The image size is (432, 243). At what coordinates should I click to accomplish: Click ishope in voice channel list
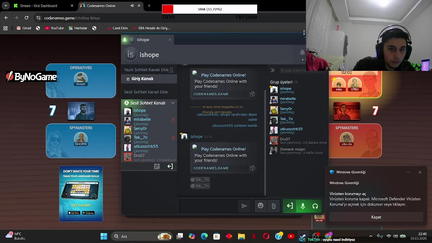tap(140, 110)
